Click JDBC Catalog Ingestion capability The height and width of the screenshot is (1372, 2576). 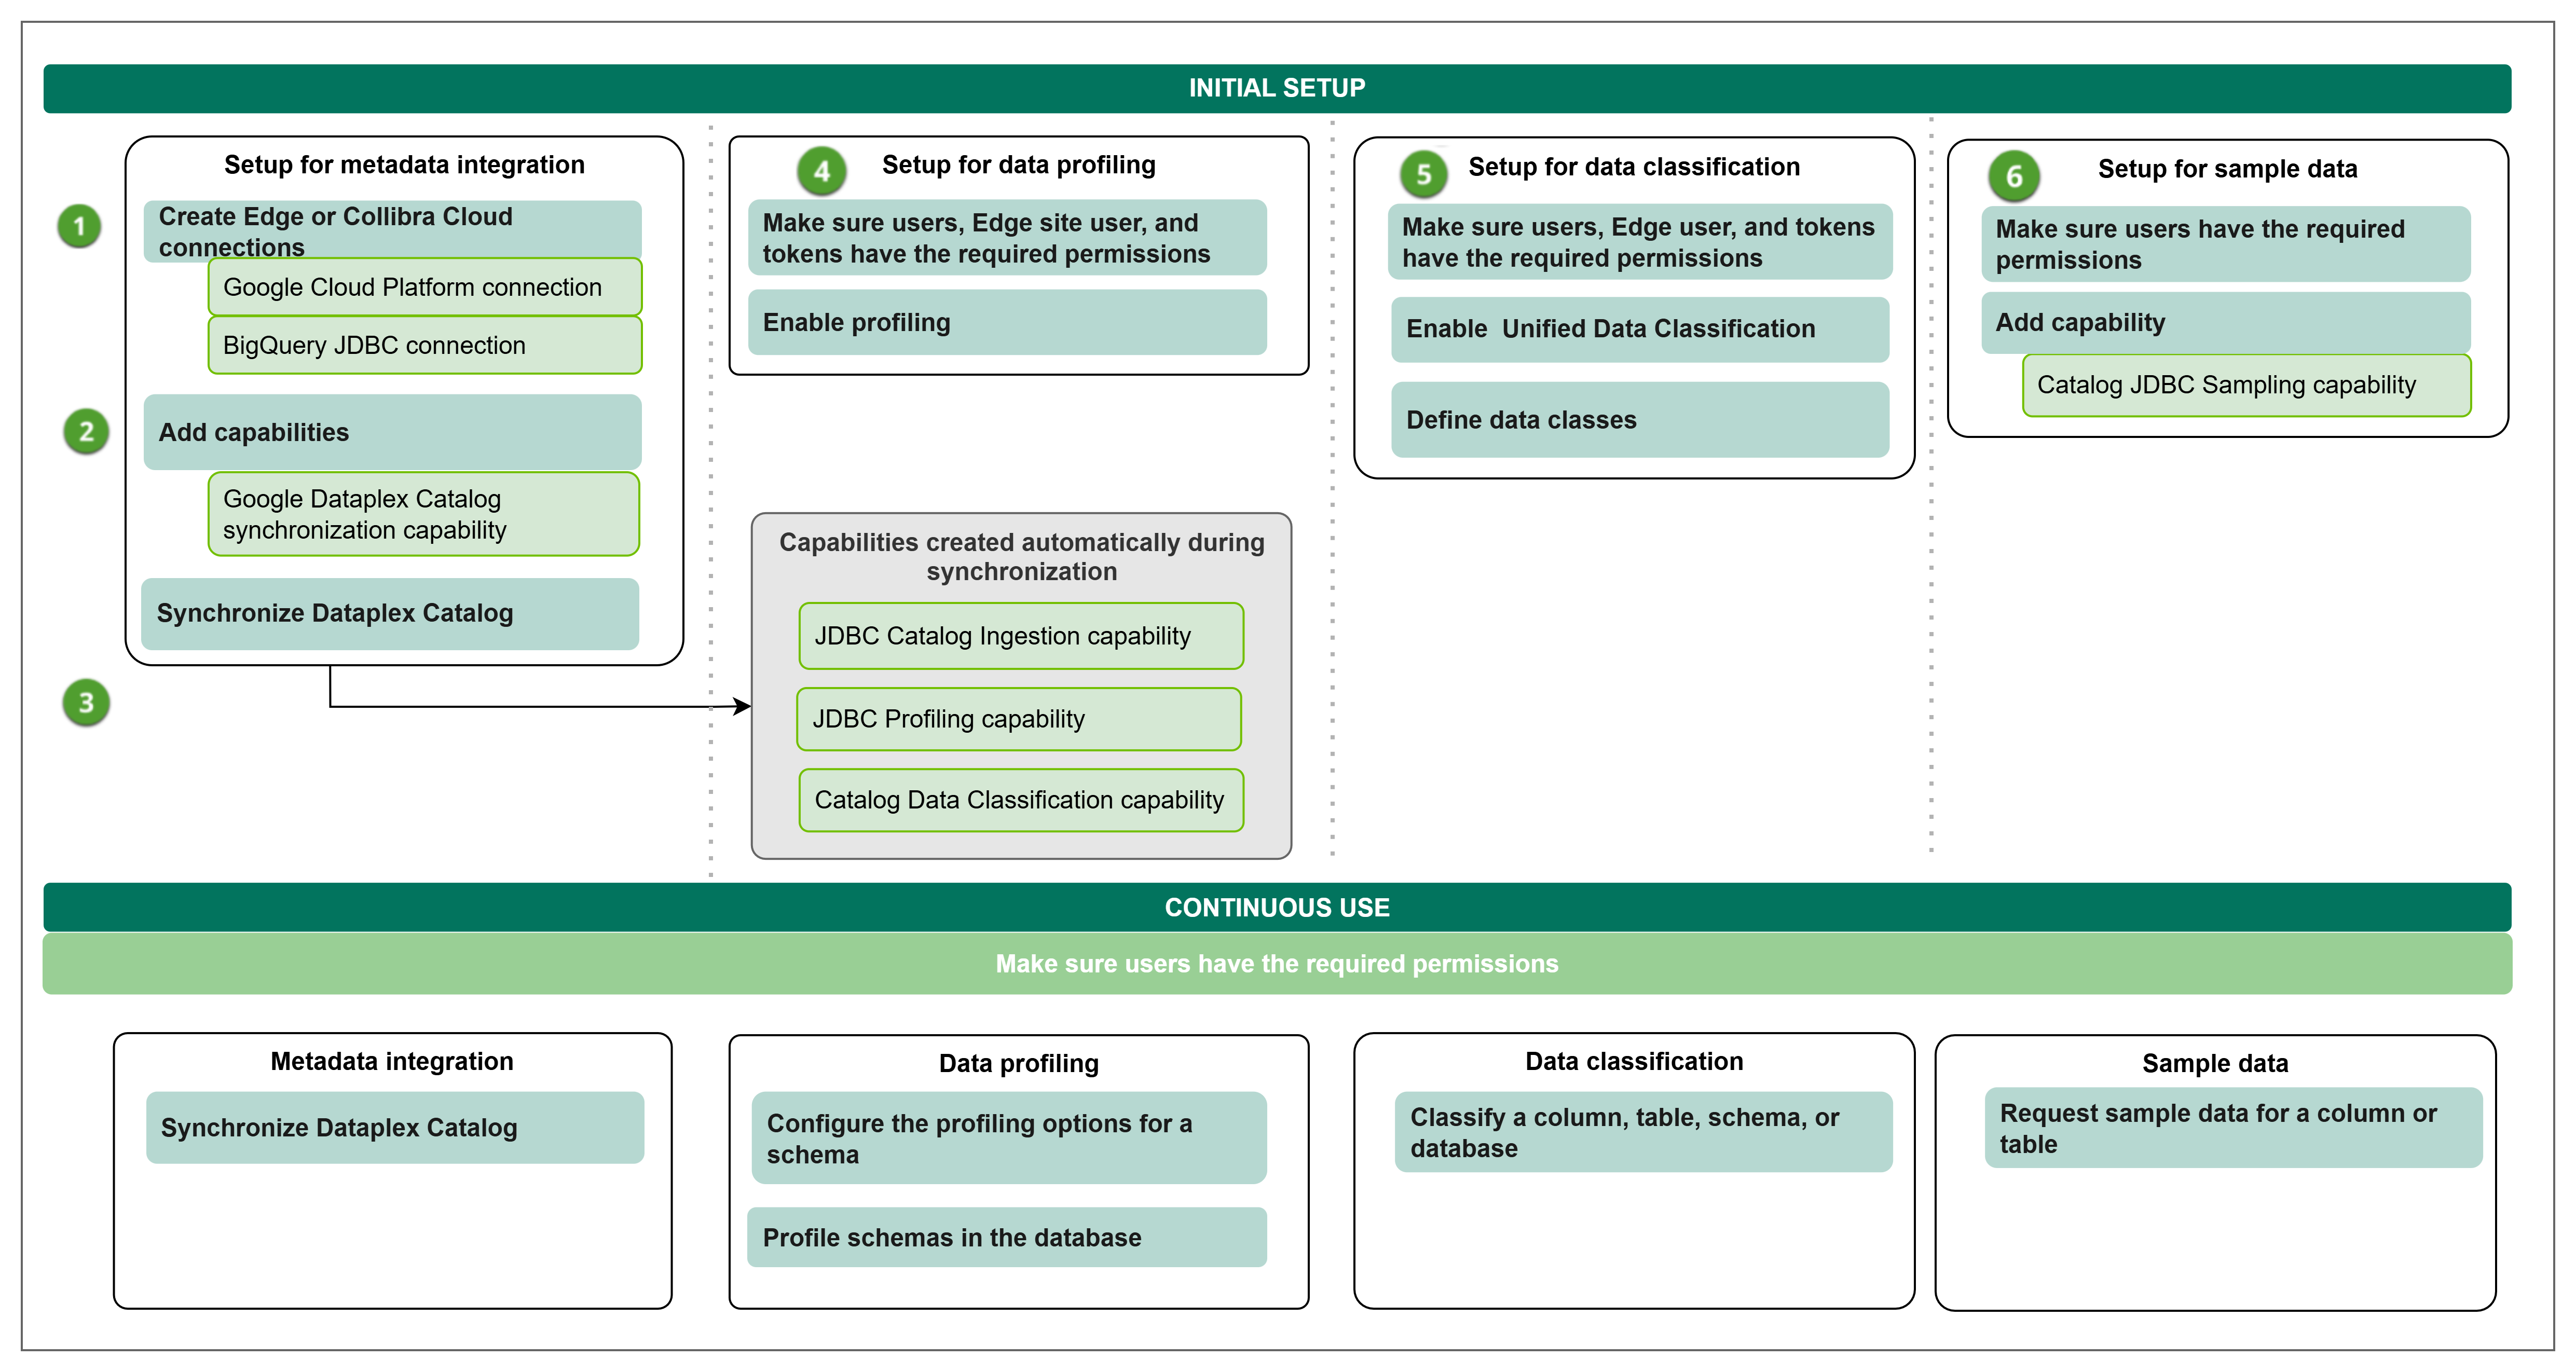(x=1021, y=636)
